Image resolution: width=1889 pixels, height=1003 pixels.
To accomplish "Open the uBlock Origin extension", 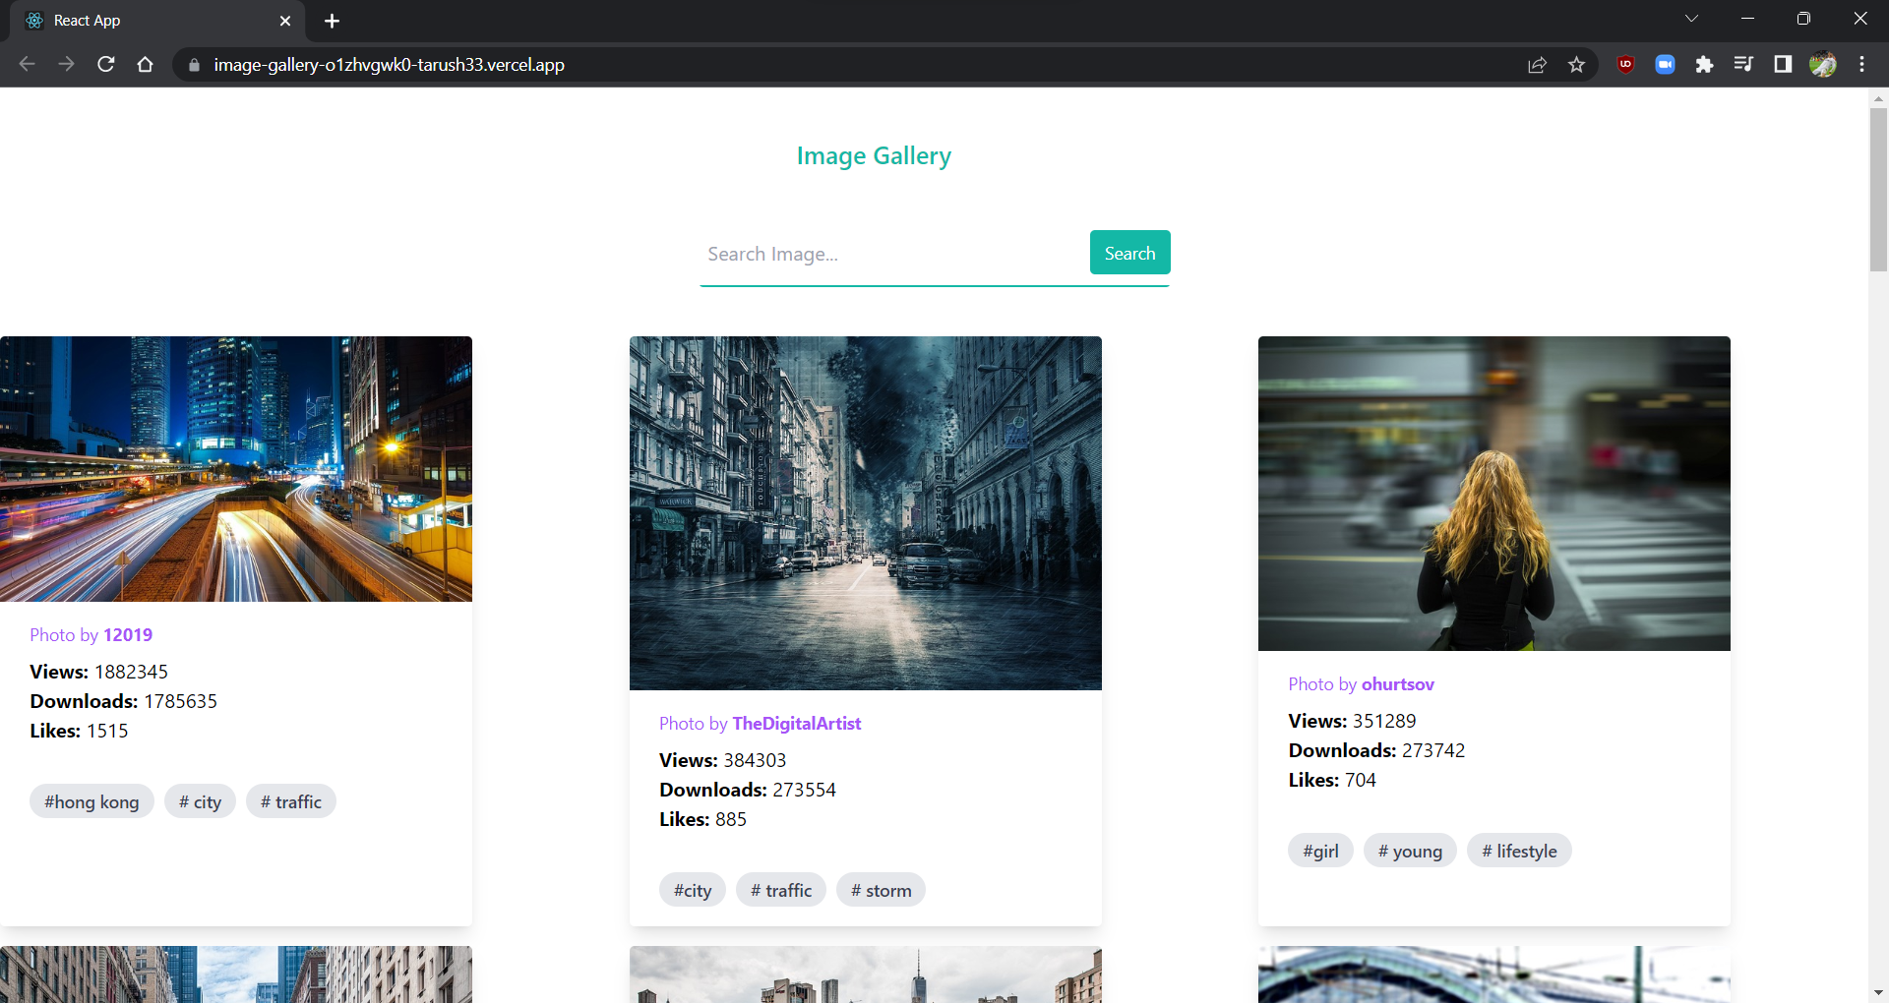I will [1625, 65].
